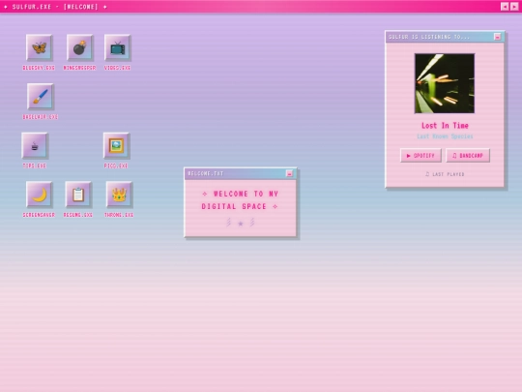Click the right arrow in top bar
This screenshot has width=522, height=392.
point(514,7)
